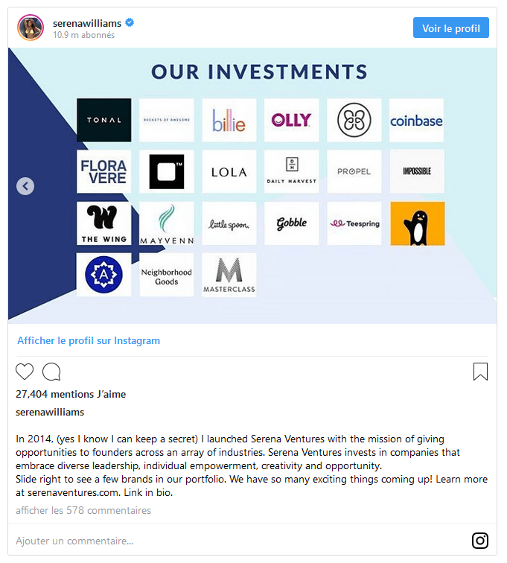Click the Coinbase logo tile
The width and height of the screenshot is (507, 563).
pyautogui.click(x=416, y=121)
